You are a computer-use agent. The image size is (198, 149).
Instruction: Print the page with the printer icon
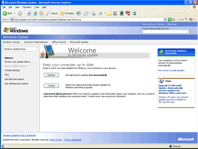pyautogui.click(x=93, y=13)
